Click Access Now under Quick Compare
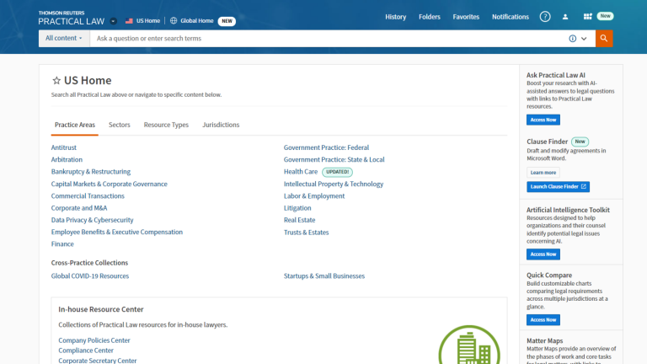Screen dimensions: 647x364 point(543,319)
